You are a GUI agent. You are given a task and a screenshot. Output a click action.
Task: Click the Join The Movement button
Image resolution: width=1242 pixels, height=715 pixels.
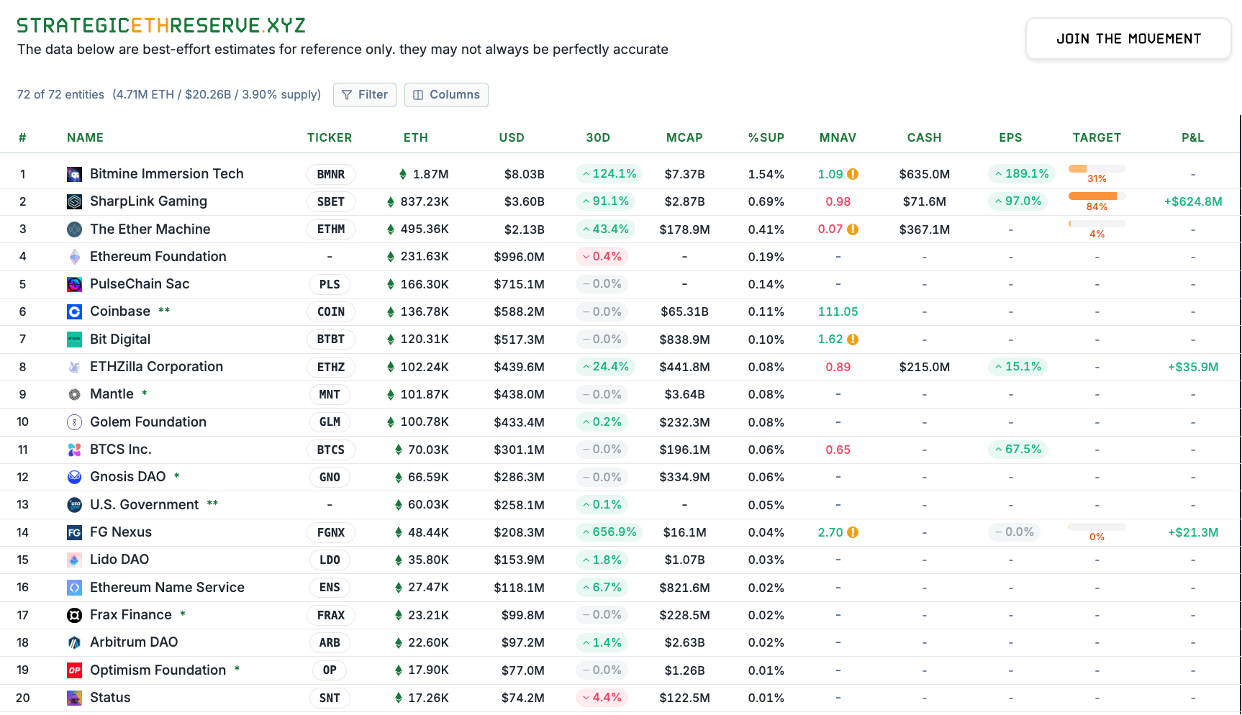click(x=1128, y=39)
